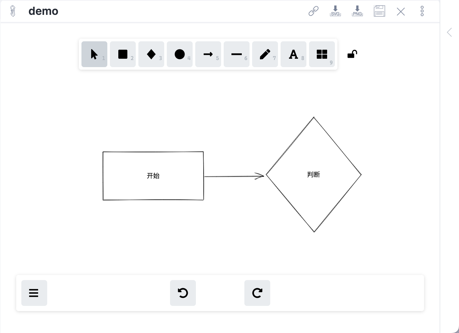The height and width of the screenshot is (333, 459).
Task: Select the Diamond shape tool
Action: (x=151, y=54)
